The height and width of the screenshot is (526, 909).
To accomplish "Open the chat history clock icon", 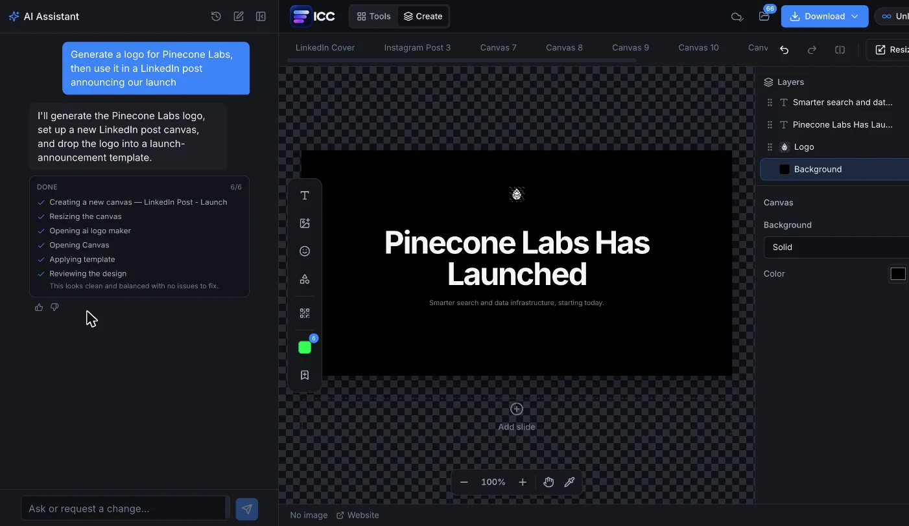I will [217, 16].
